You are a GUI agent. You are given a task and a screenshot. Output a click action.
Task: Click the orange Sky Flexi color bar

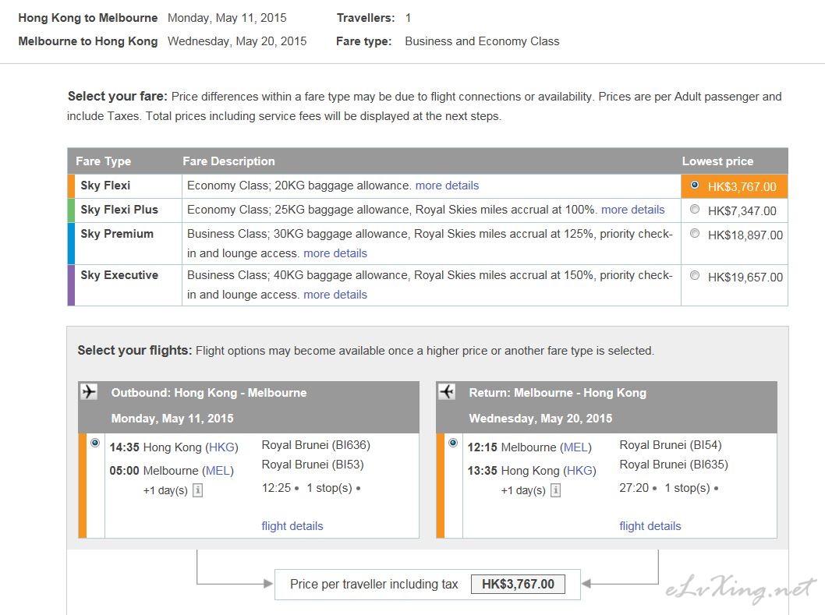click(x=71, y=186)
